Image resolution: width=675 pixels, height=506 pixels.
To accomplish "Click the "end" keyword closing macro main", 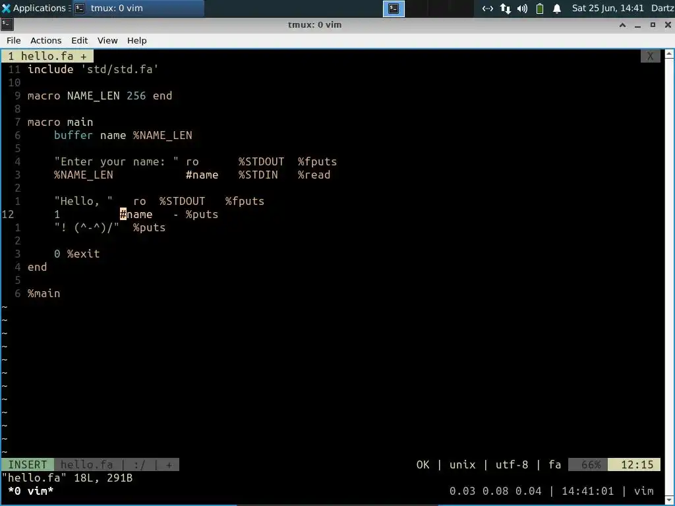I will pyautogui.click(x=37, y=267).
